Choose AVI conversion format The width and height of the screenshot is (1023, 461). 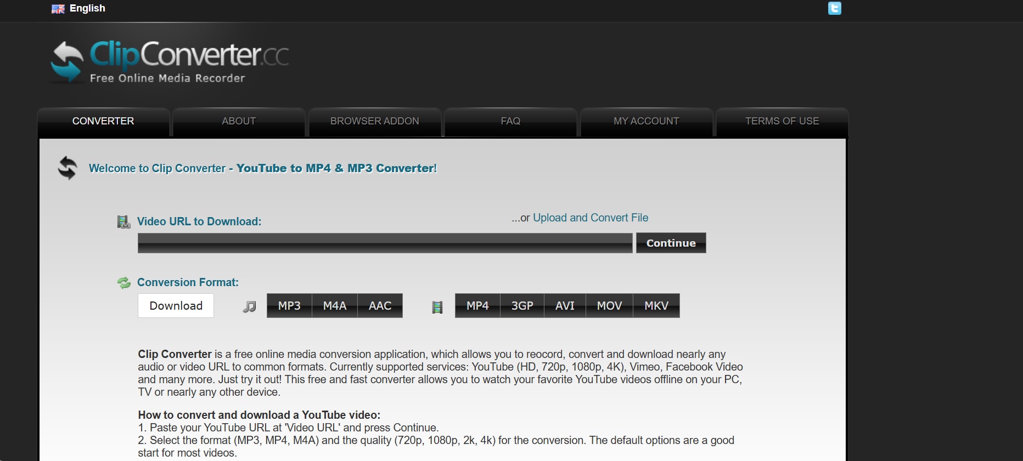(x=565, y=306)
